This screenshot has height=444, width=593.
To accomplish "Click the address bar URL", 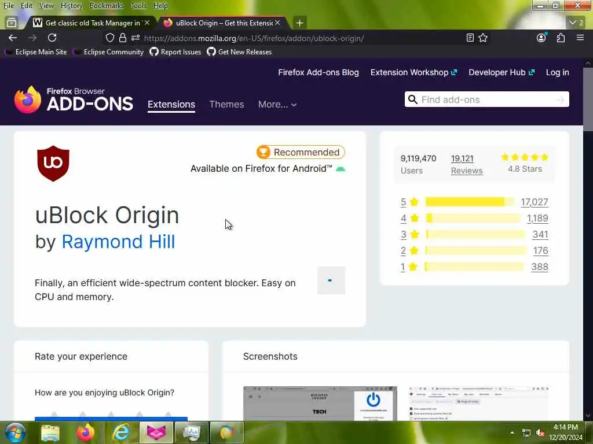I will tap(254, 38).
